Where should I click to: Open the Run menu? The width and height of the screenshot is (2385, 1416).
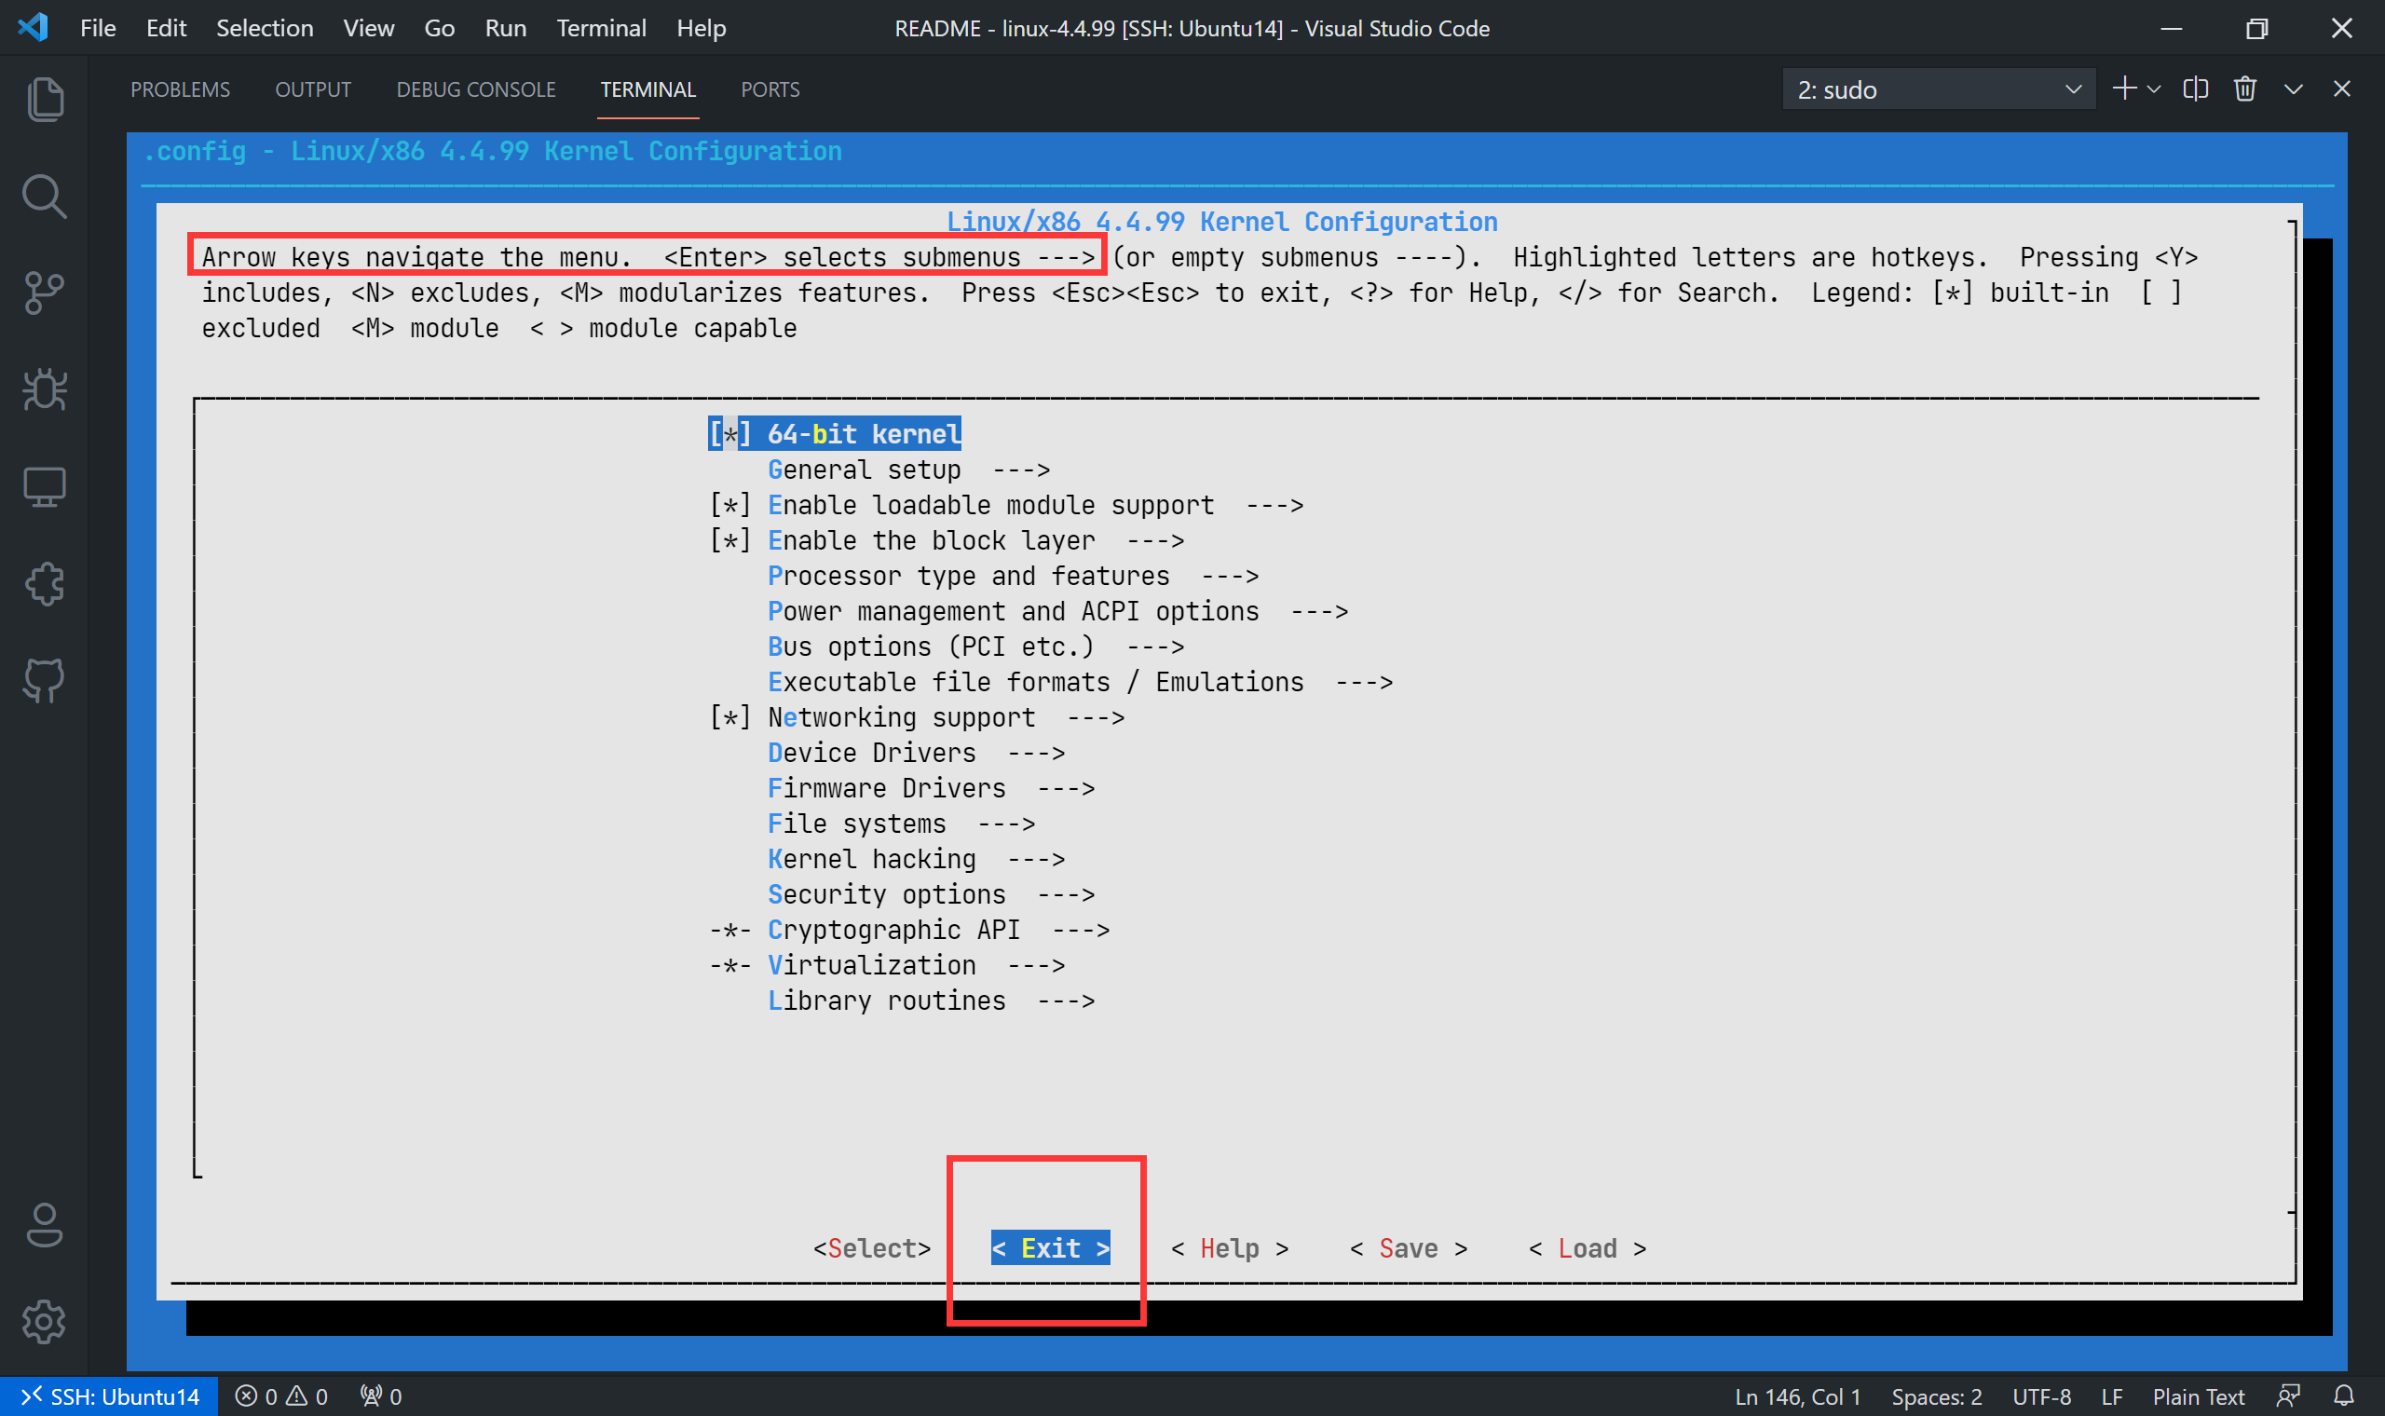[x=506, y=28]
